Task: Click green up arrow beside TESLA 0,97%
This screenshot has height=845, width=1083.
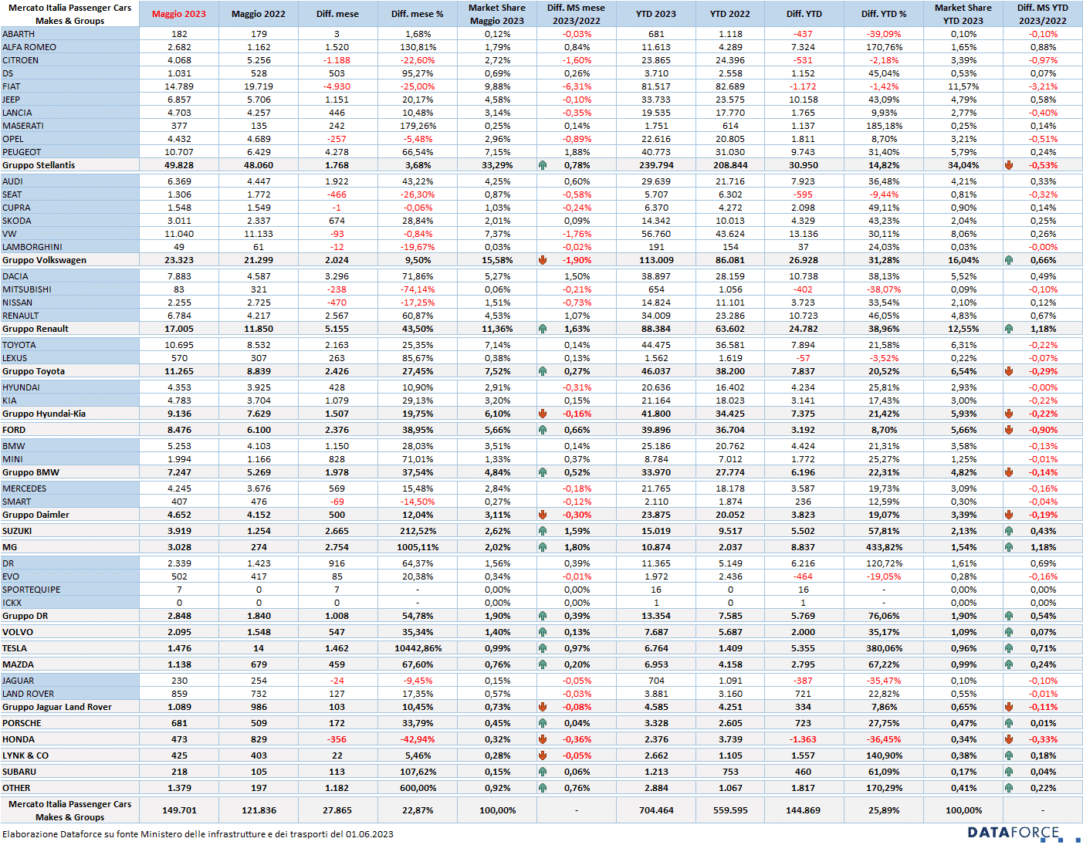Action: point(543,648)
